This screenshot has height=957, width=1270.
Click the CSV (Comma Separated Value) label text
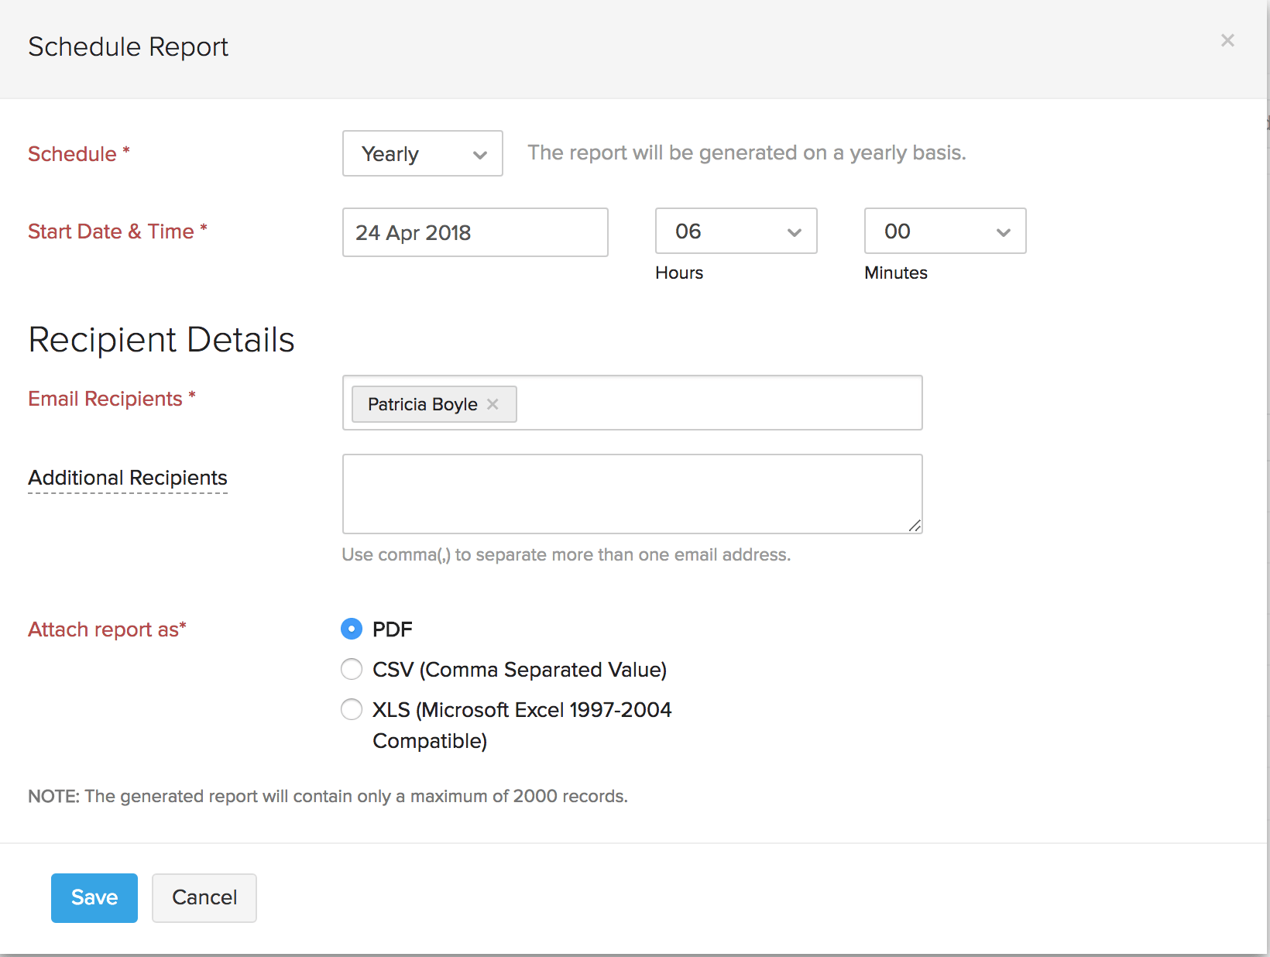pyautogui.click(x=520, y=670)
